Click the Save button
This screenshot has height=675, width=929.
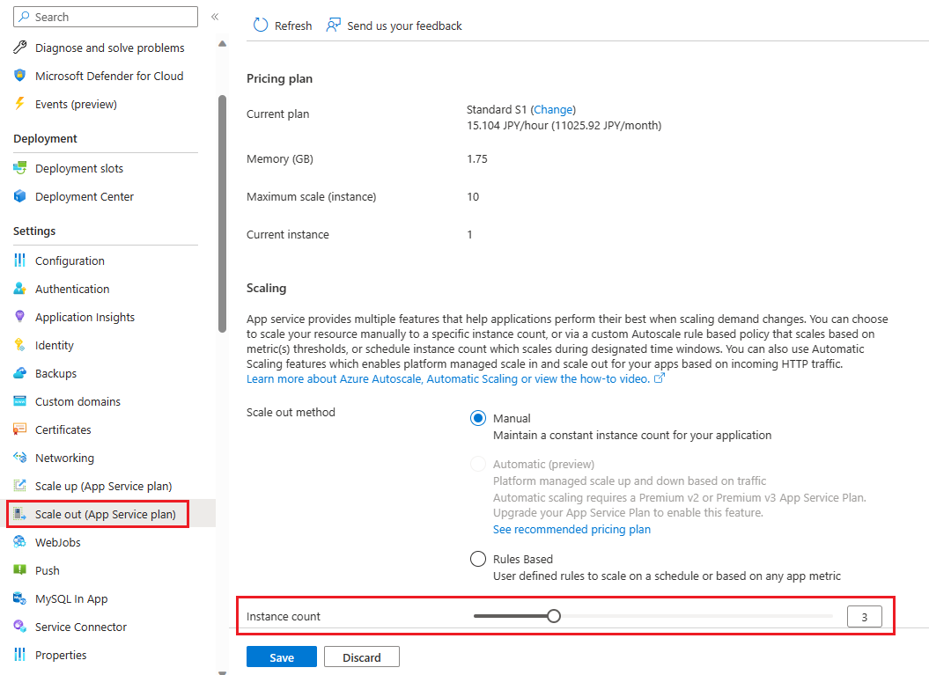[x=282, y=657]
